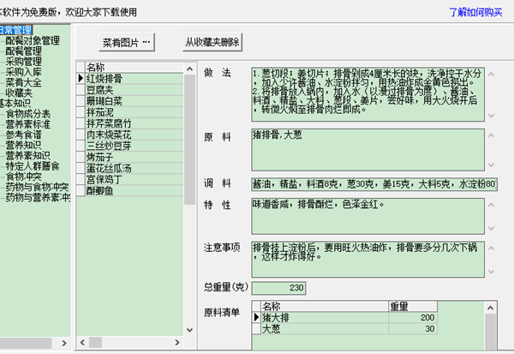514x354 pixels.
Task: Select dish 酥鲫鱼 in the list
Action: (x=134, y=190)
